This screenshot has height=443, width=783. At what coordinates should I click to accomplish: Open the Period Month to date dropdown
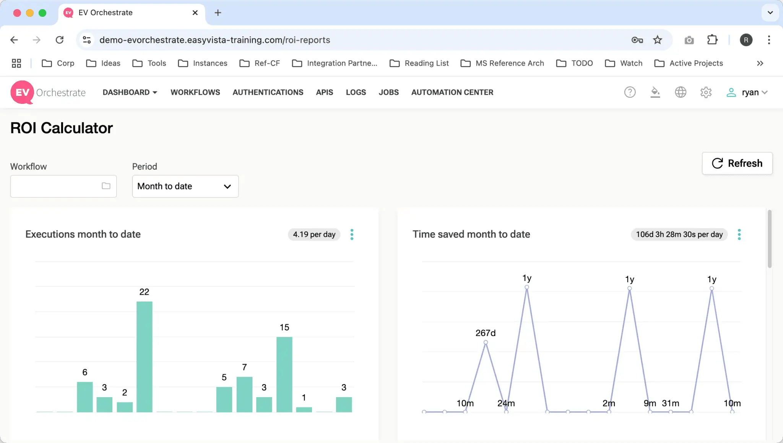[x=185, y=186]
